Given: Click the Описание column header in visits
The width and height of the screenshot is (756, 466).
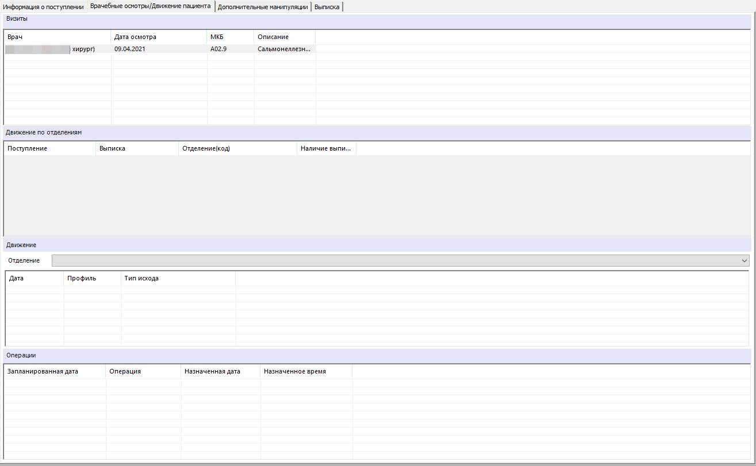Looking at the screenshot, I should pos(284,37).
